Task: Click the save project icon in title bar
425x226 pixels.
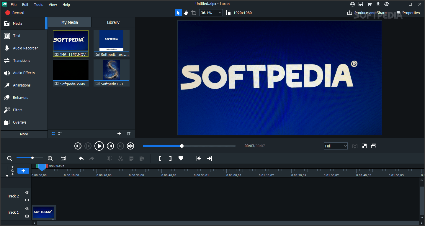Action: tap(361, 4)
